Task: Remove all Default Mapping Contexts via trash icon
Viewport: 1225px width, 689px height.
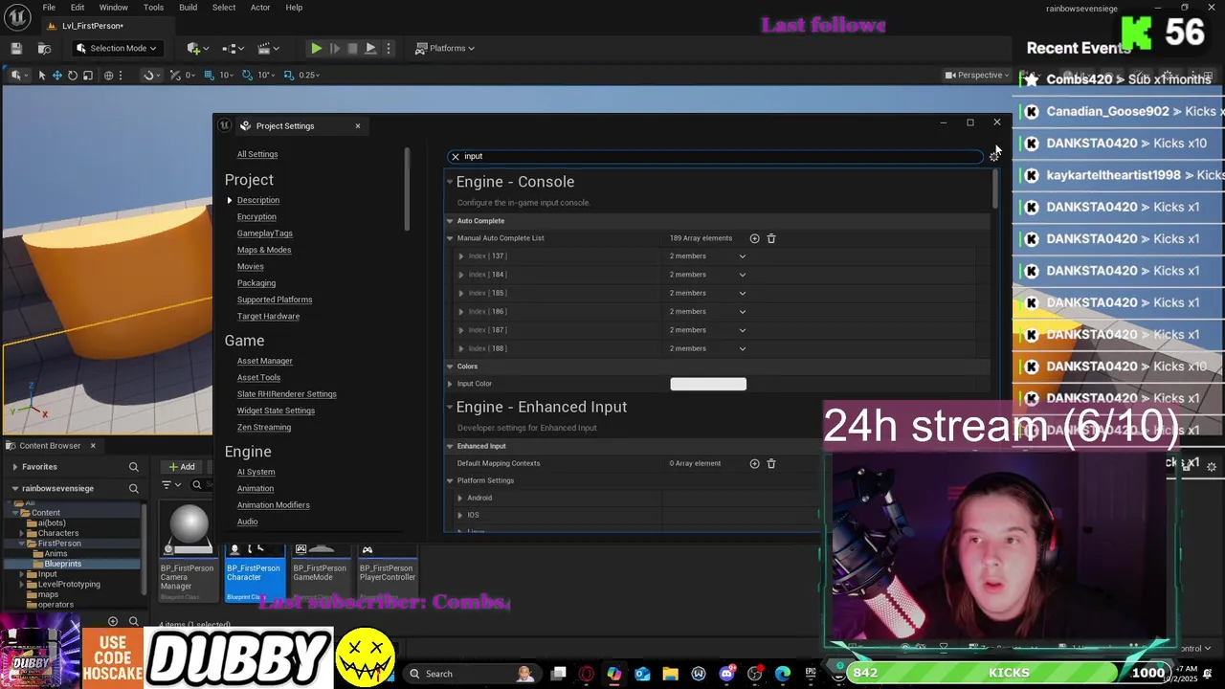Action: [771, 463]
